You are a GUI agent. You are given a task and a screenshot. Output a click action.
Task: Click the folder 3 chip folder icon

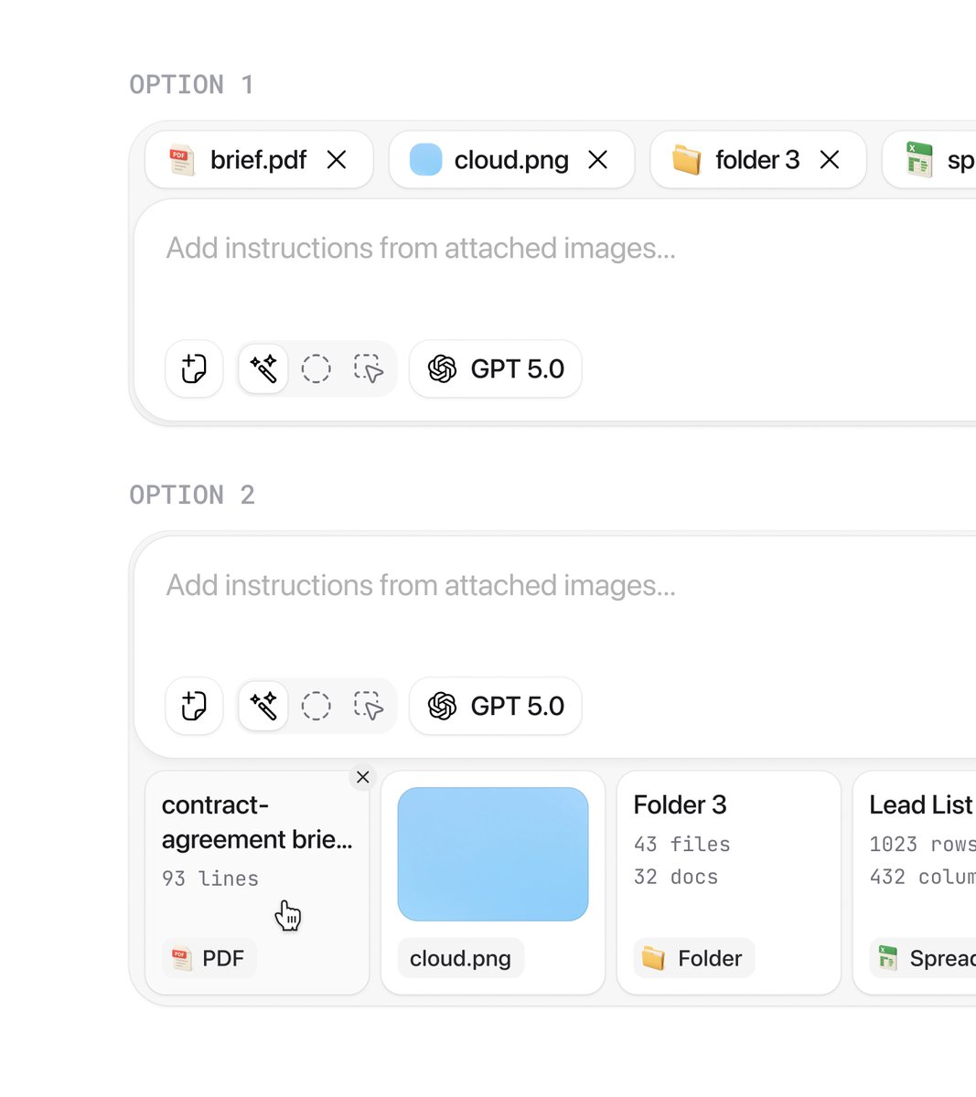pyautogui.click(x=686, y=160)
